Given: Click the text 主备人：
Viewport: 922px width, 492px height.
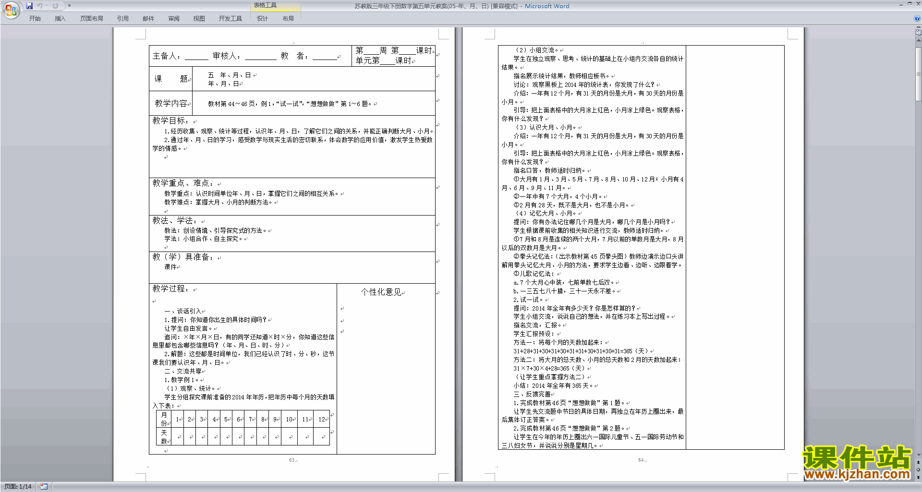Looking at the screenshot, I should click(167, 56).
